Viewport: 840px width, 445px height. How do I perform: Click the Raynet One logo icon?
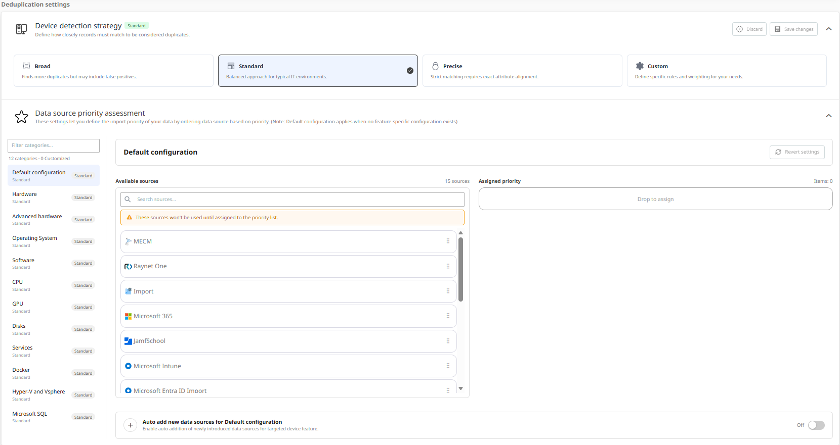coord(128,266)
